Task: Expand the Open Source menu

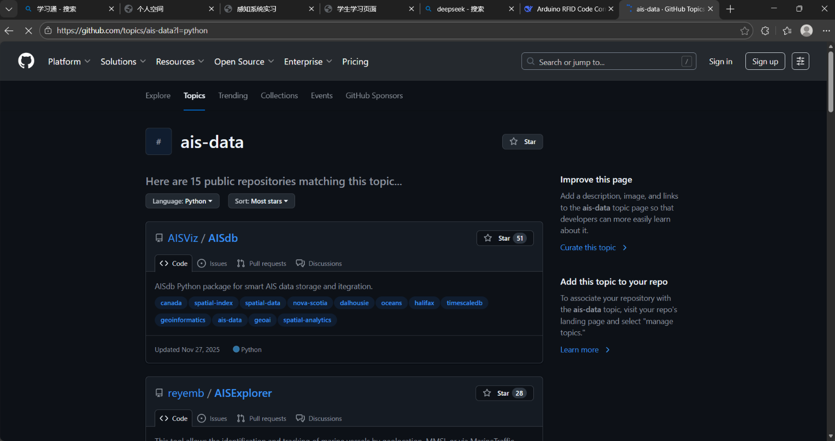Action: 244,62
